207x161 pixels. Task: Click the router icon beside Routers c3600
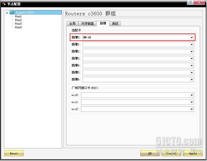[12, 13]
